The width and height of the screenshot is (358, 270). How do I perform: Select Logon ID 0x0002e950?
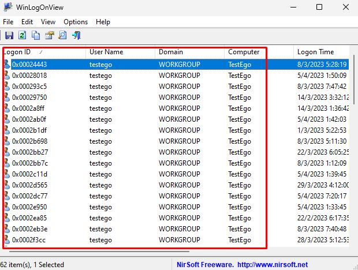(x=29, y=207)
